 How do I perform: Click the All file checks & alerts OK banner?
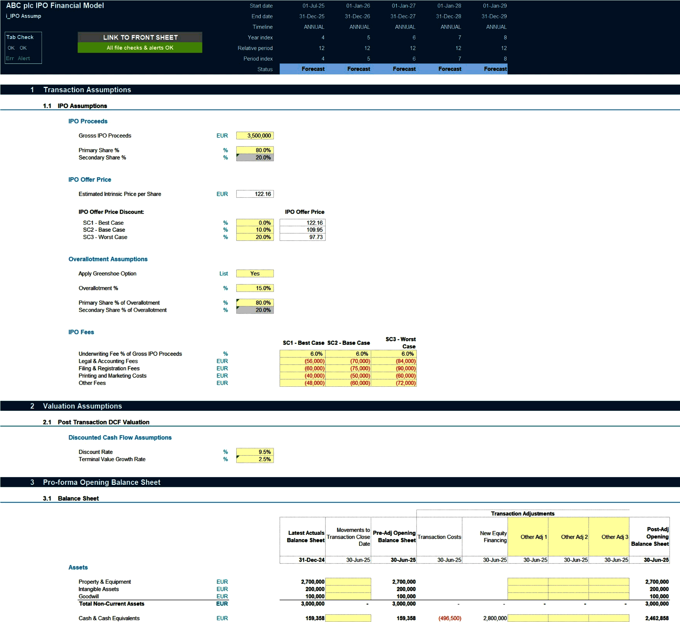coord(140,47)
